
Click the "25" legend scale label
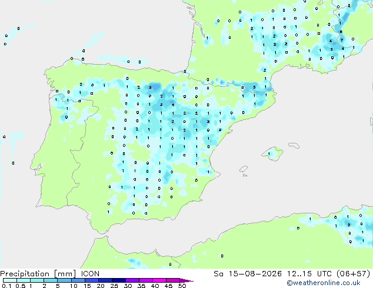[114, 286]
